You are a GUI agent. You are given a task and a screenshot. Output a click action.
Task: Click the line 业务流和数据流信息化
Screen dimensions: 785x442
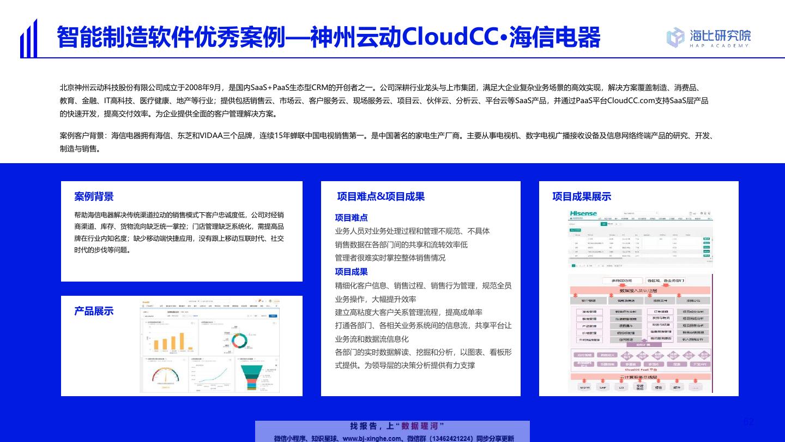point(371,339)
